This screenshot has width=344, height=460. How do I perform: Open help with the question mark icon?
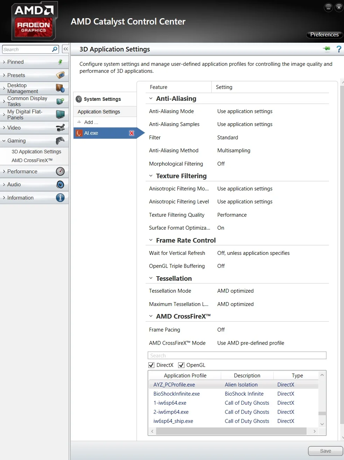pos(339,49)
